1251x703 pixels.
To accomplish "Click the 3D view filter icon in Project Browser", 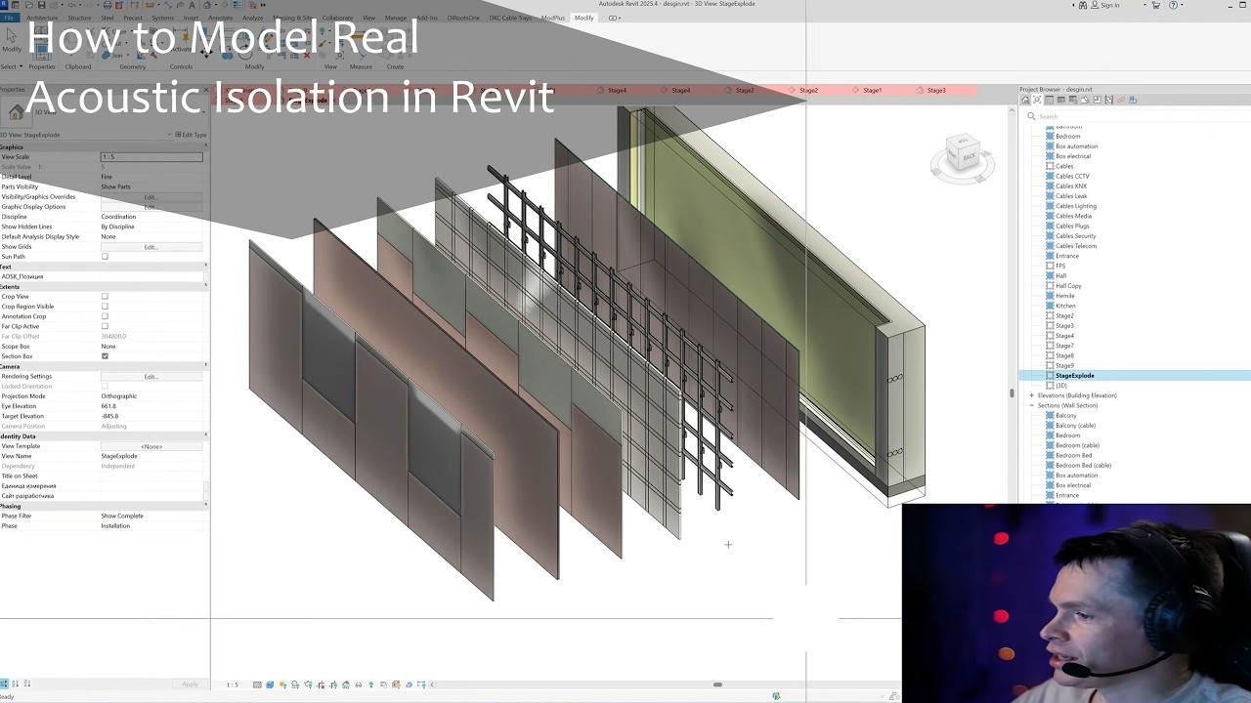I will [x=1037, y=100].
